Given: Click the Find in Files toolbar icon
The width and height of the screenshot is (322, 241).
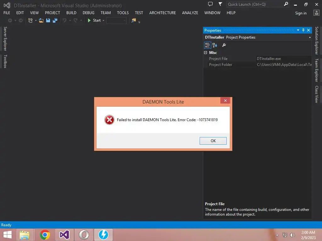Looking at the screenshot, I should coord(134,20).
